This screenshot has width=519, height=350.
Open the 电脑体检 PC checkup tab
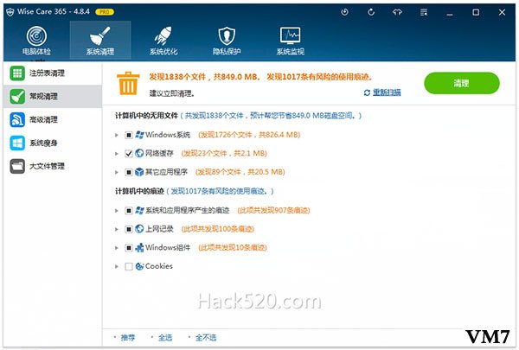[36, 41]
